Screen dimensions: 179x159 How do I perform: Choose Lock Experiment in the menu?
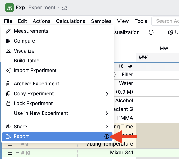point(33,104)
